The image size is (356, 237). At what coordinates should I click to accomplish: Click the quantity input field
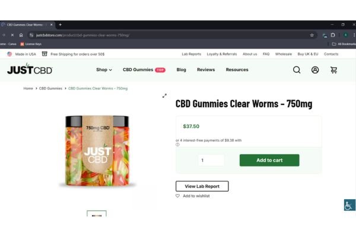(211, 161)
